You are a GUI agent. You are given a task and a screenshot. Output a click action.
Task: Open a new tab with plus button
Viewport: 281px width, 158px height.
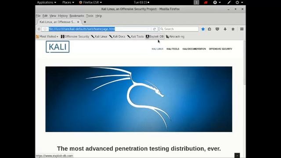pos(85,22)
